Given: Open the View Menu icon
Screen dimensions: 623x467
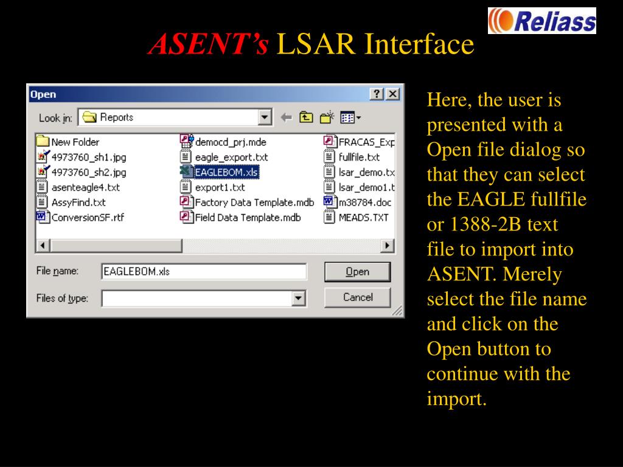Looking at the screenshot, I should (350, 117).
